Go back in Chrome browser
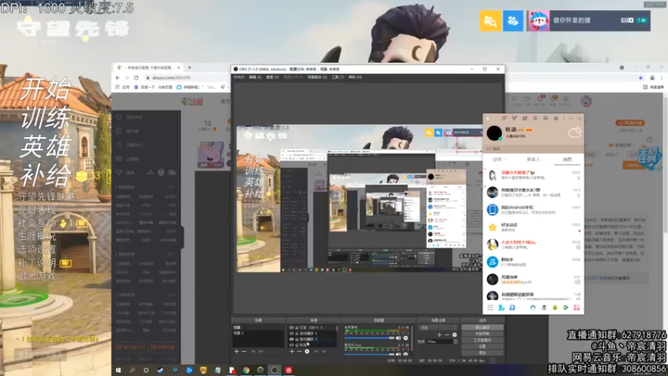This screenshot has width=668, height=376. 118,78
